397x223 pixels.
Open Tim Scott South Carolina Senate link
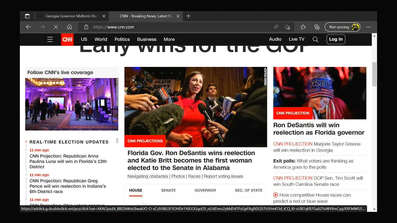(318, 181)
